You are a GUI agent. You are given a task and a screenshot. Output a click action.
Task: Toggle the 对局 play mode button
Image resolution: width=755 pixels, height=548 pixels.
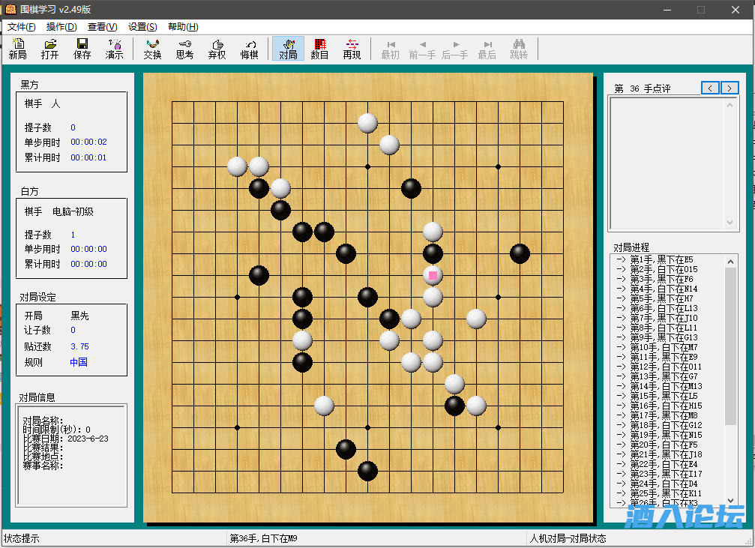(288, 49)
